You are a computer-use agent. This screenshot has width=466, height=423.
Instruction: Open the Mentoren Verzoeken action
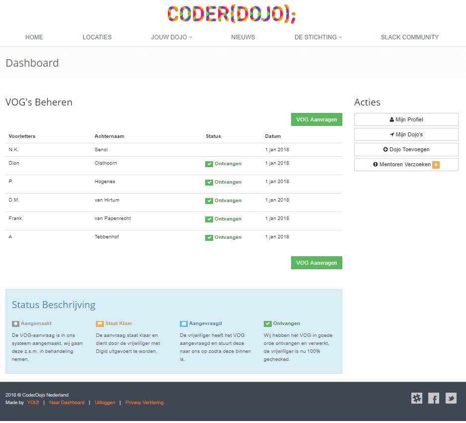(406, 165)
